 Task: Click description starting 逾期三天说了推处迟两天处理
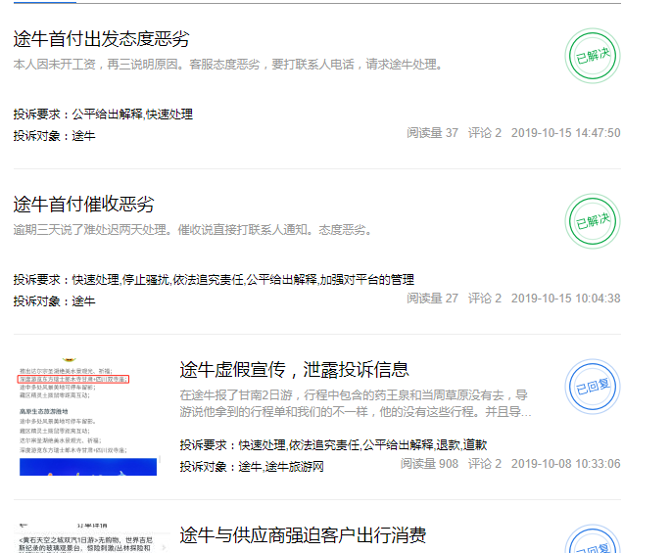[x=192, y=230]
